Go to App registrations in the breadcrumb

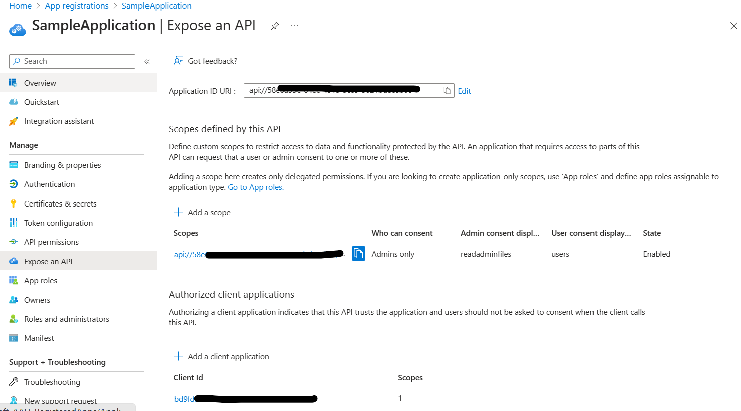(77, 6)
